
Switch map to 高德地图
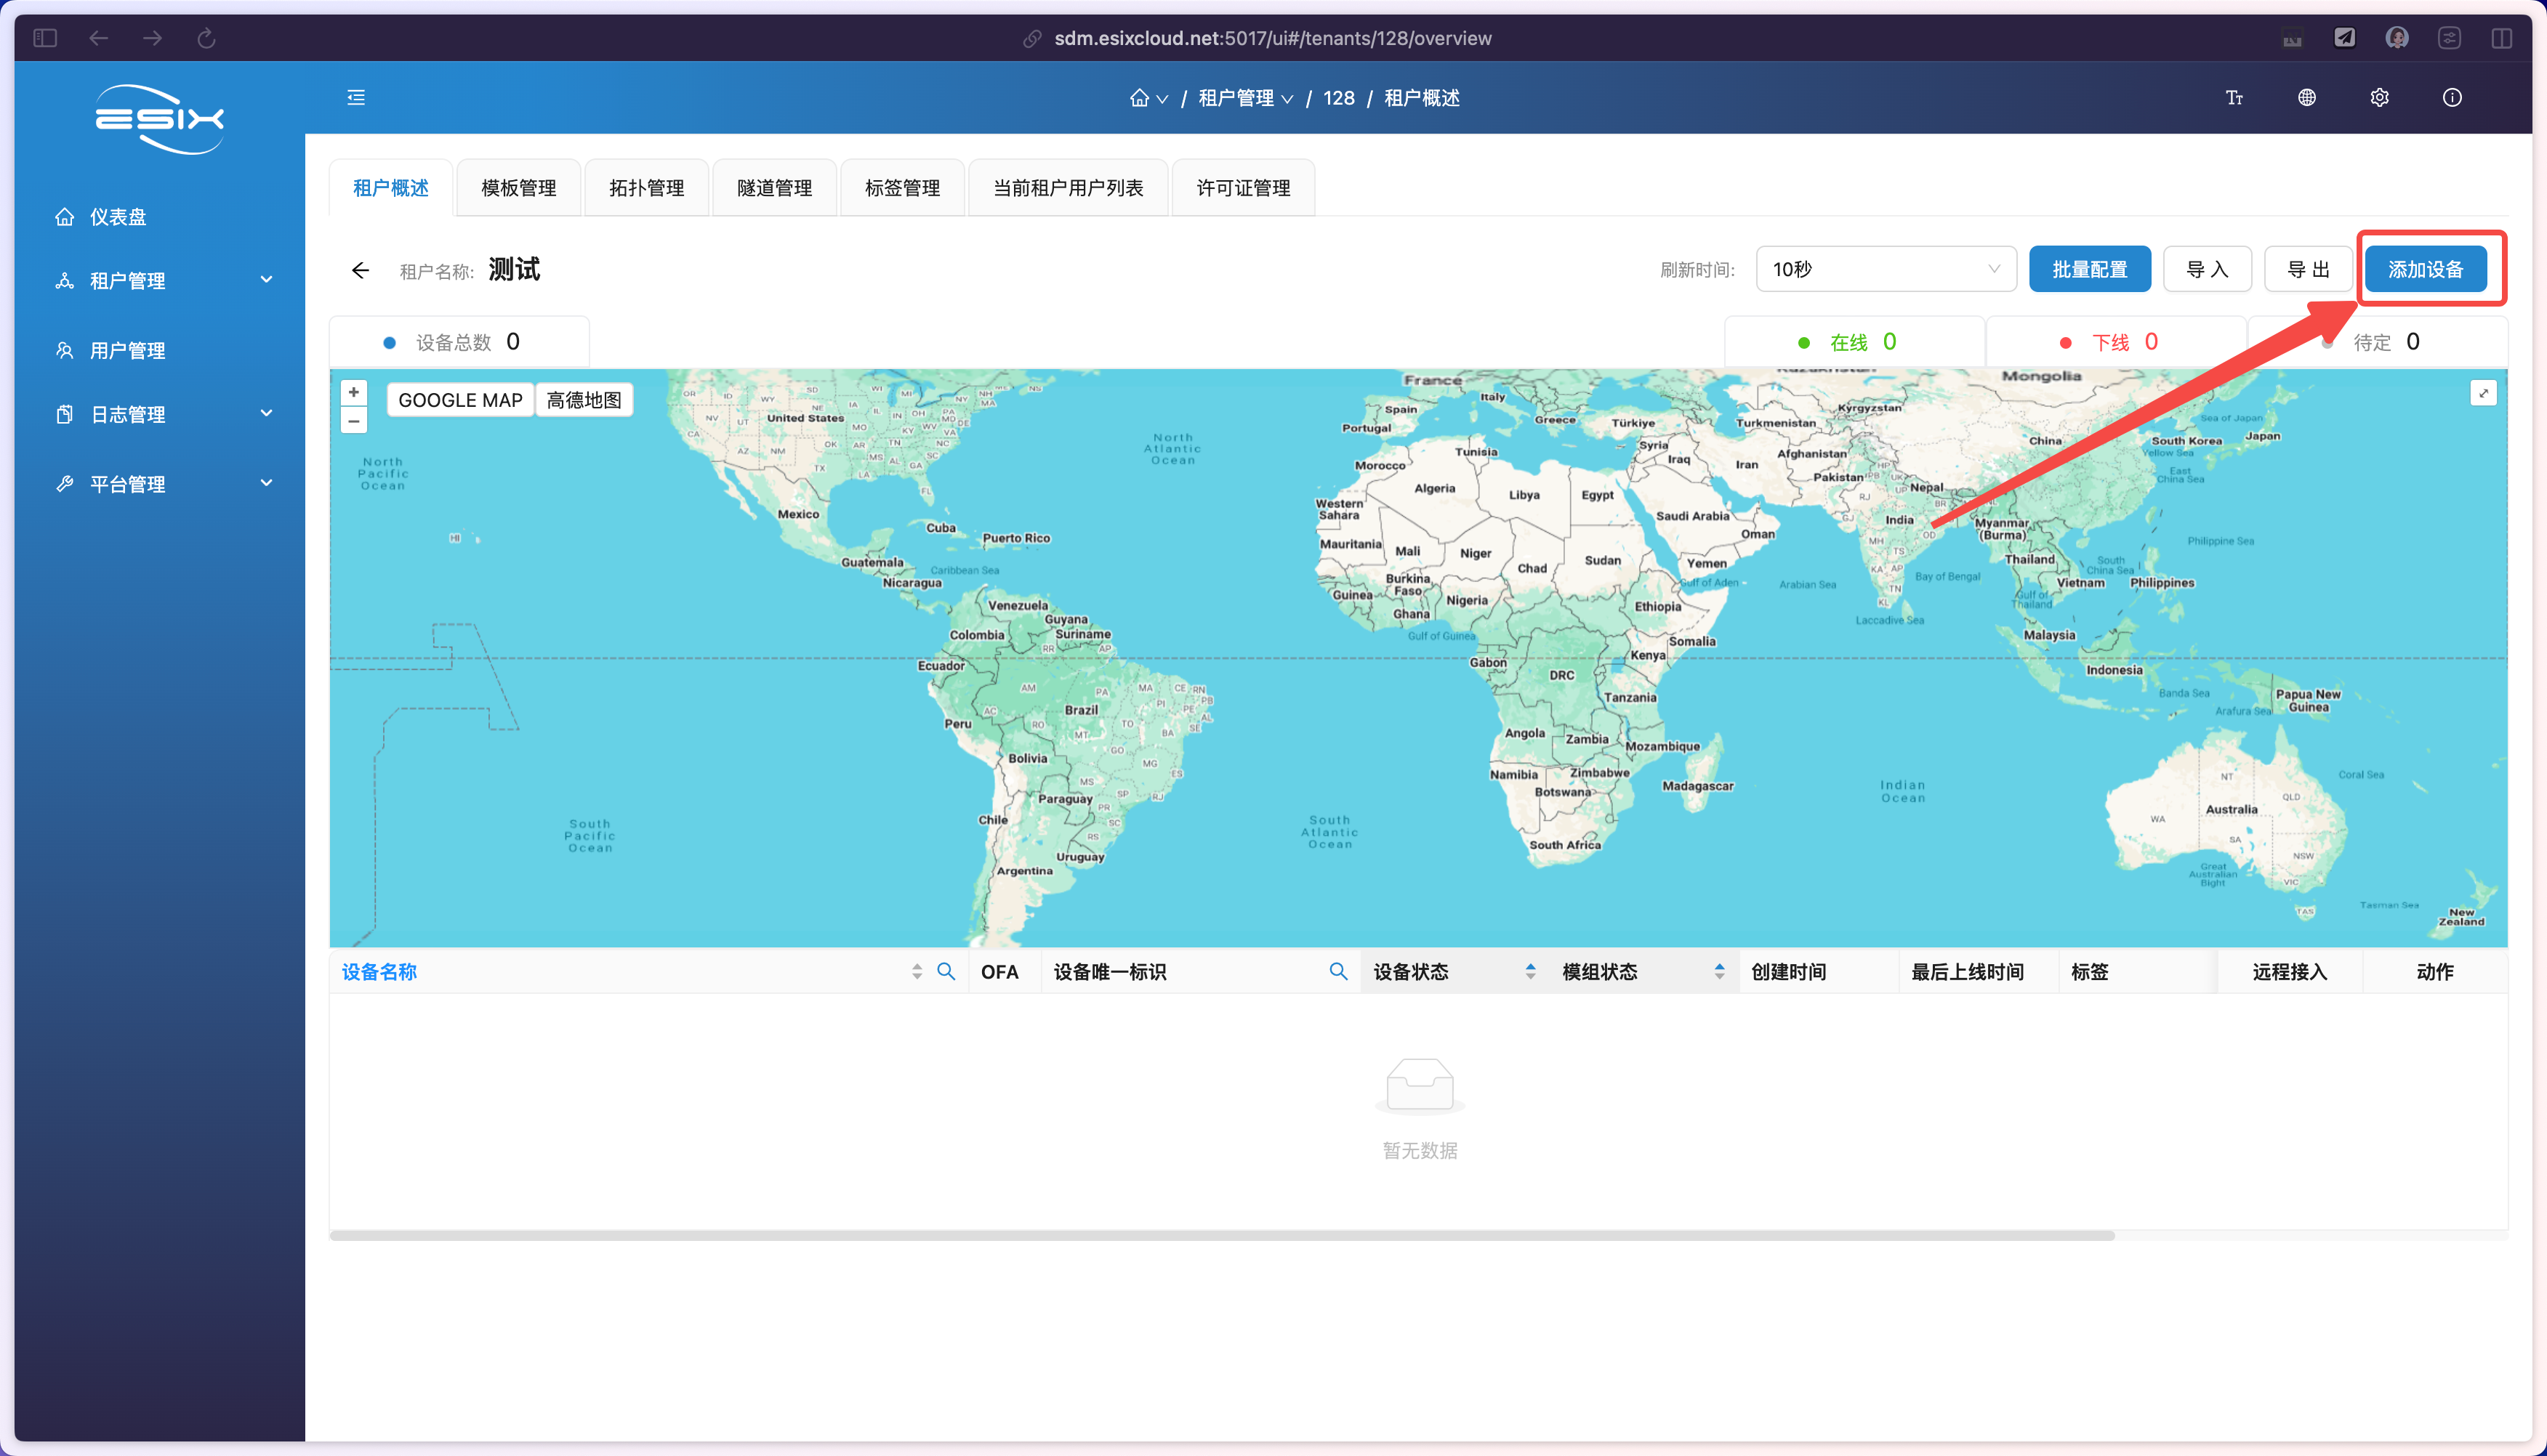coord(584,400)
